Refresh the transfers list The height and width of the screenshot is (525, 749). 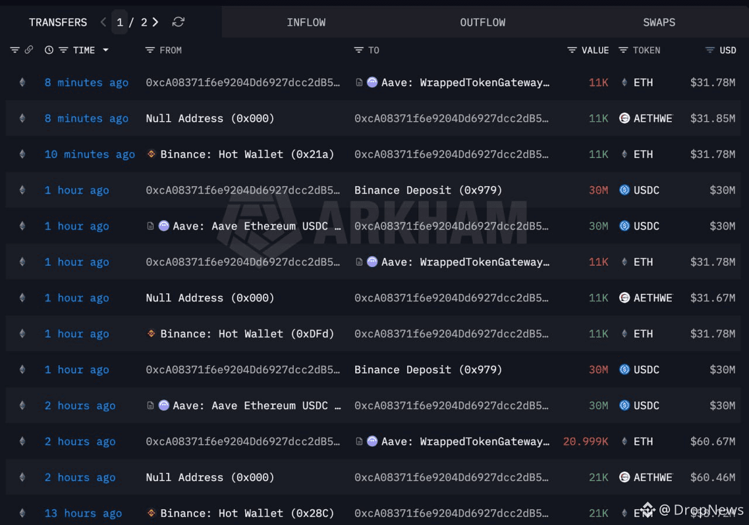(x=178, y=22)
